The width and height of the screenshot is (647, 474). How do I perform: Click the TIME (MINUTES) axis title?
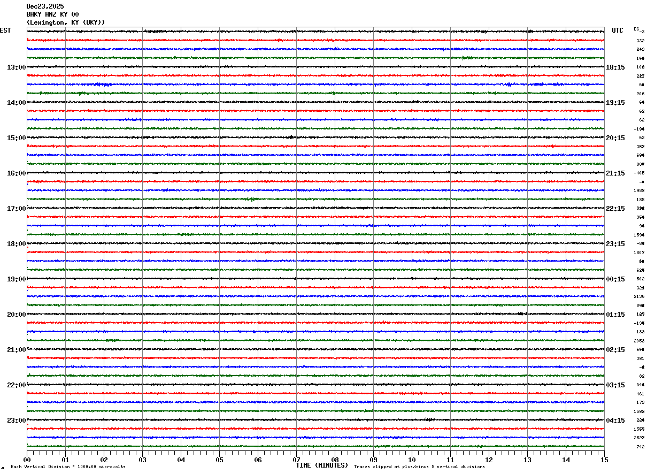322,465
